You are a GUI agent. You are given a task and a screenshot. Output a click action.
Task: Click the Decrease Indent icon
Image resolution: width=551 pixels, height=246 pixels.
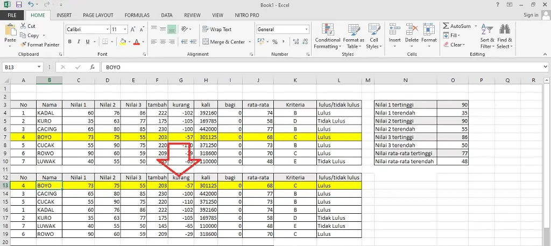point(185,42)
